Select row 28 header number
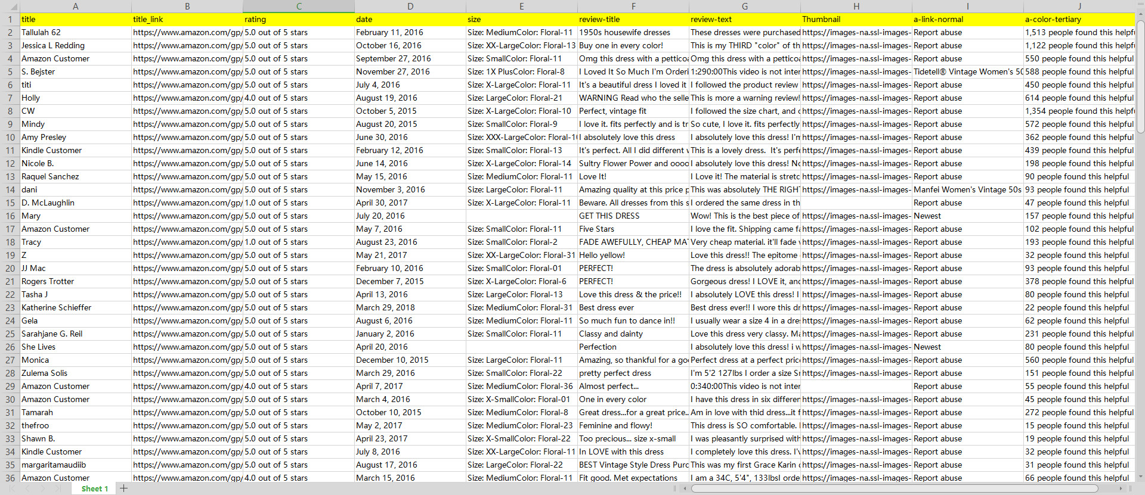Viewport: 1145px width, 495px height. (x=10, y=373)
